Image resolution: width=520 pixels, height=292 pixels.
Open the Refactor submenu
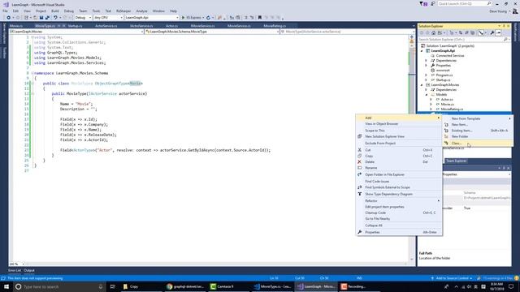pyautogui.click(x=399, y=200)
